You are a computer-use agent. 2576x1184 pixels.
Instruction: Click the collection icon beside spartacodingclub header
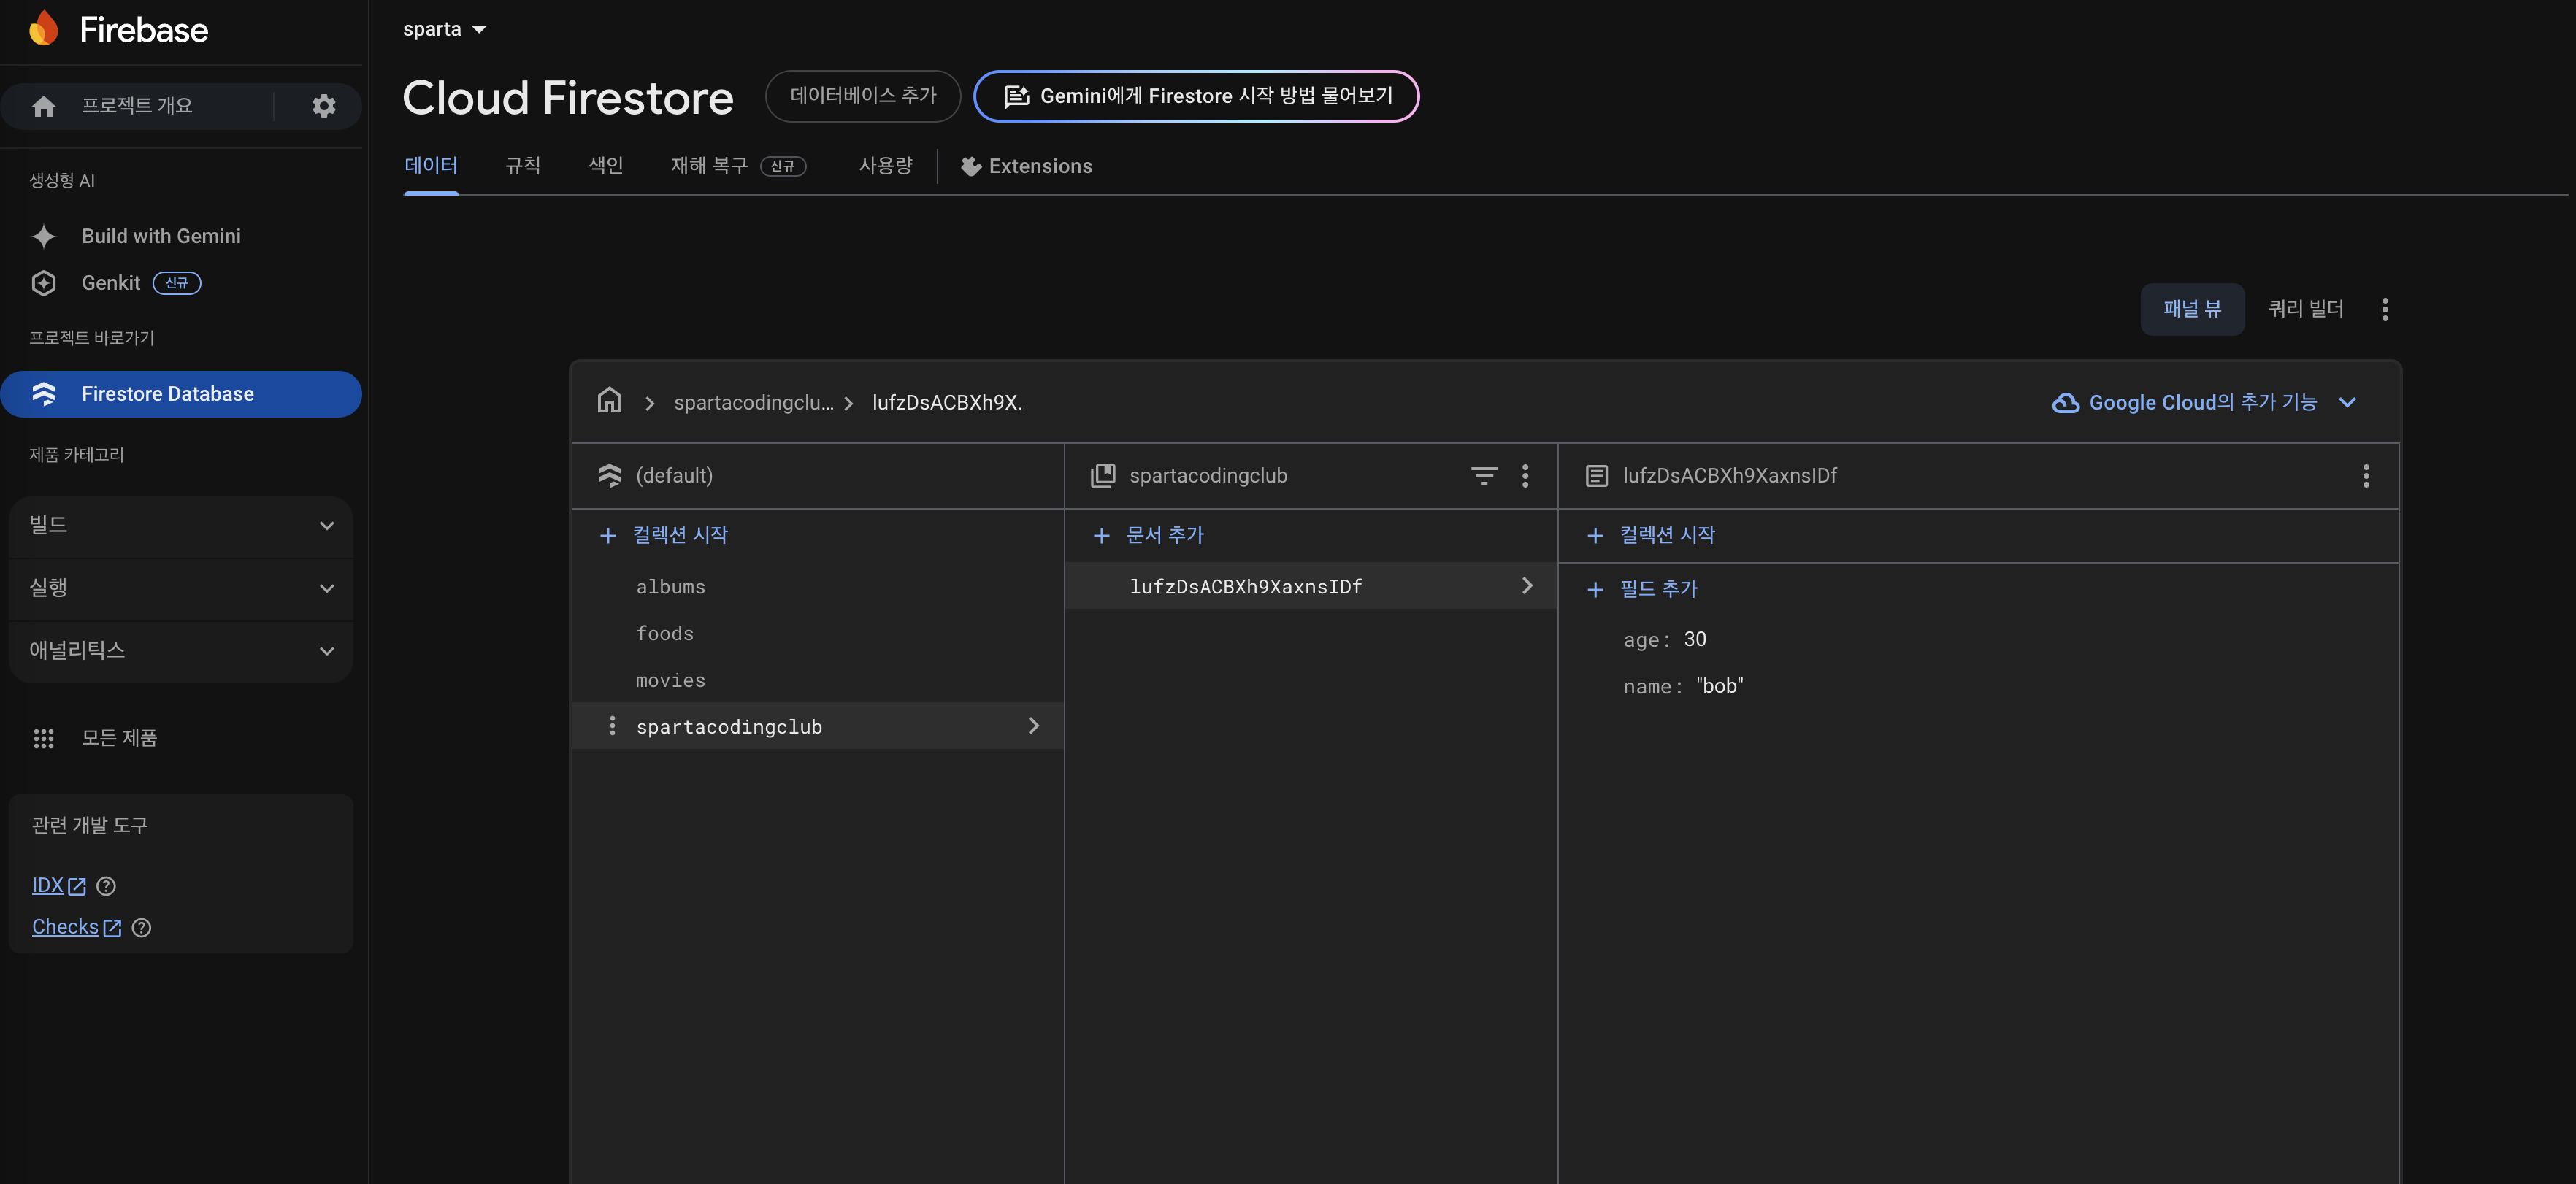(x=1103, y=476)
